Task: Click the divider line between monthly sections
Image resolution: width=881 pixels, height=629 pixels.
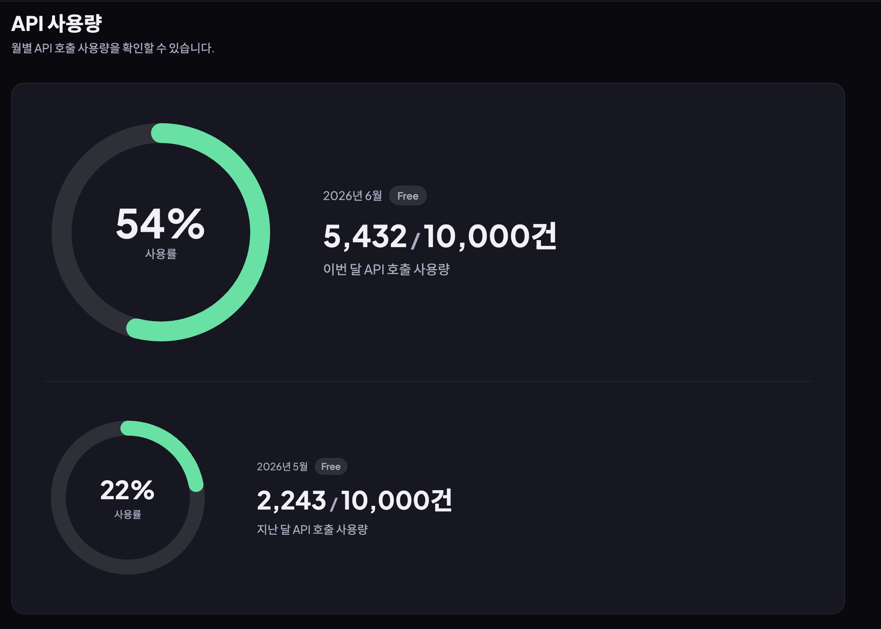Action: pyautogui.click(x=428, y=381)
